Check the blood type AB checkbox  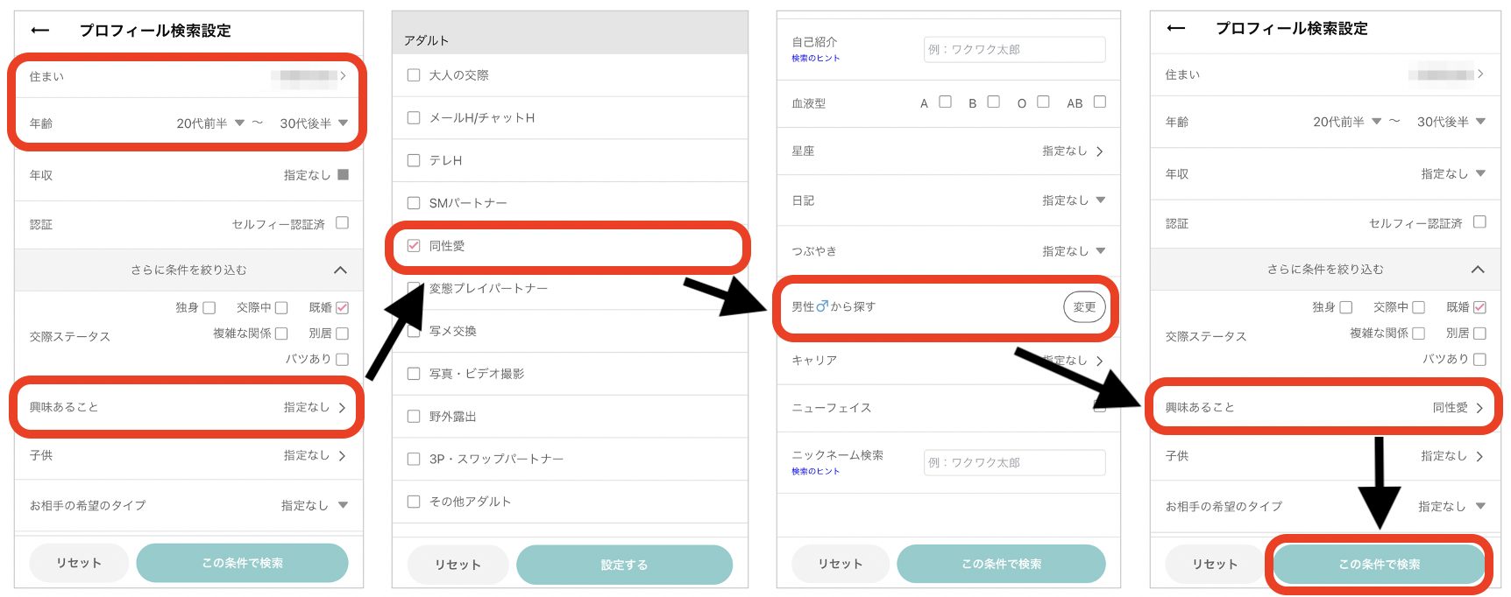[x=1099, y=102]
